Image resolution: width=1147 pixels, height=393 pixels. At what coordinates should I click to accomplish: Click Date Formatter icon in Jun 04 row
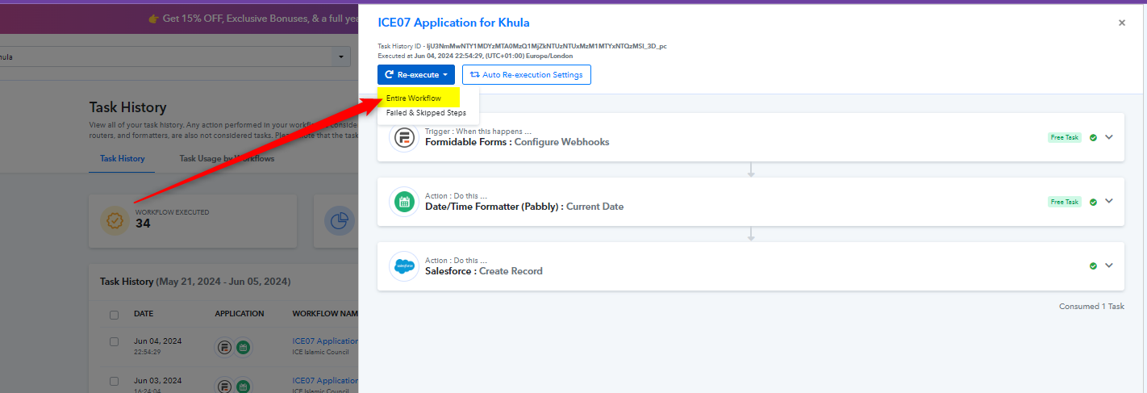pyautogui.click(x=243, y=347)
